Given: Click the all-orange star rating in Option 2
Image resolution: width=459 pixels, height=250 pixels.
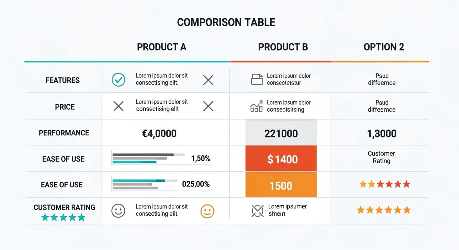Looking at the screenshot, I should pyautogui.click(x=383, y=210).
